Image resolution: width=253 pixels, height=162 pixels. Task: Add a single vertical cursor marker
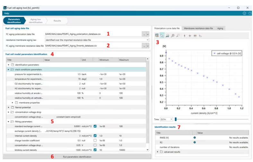coord(184,36)
